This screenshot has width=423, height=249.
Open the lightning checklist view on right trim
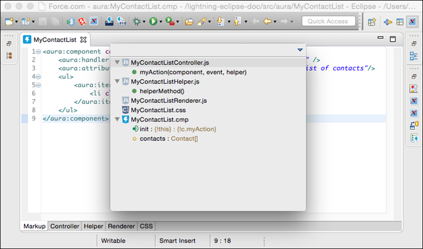(x=414, y=138)
